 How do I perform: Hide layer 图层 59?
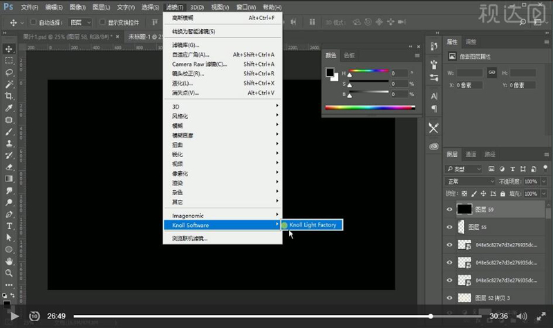pyautogui.click(x=449, y=210)
